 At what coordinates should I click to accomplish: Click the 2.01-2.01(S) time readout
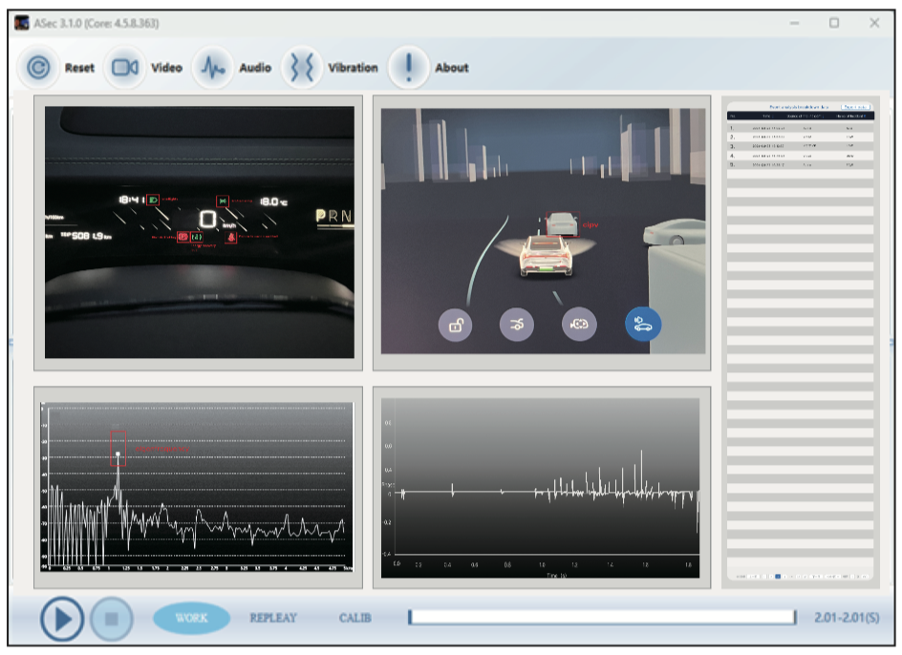[x=847, y=618]
